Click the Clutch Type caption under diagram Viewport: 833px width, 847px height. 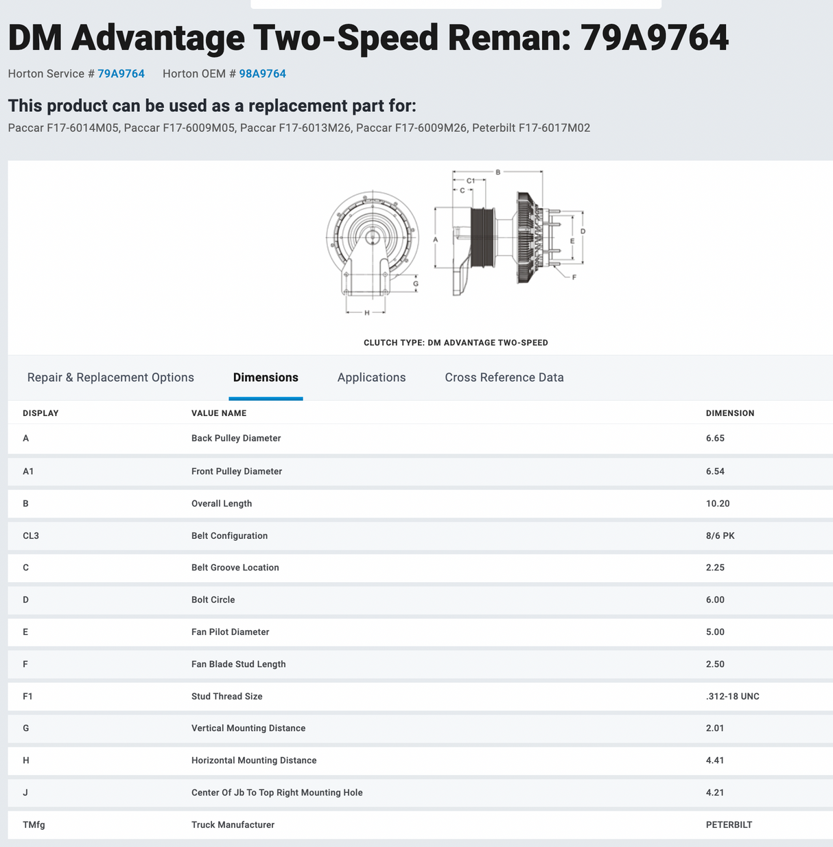(456, 343)
